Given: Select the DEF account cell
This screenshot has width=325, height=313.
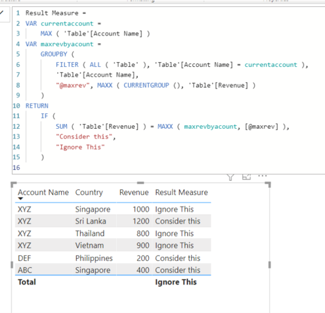Looking at the screenshot, I should click(24, 258).
